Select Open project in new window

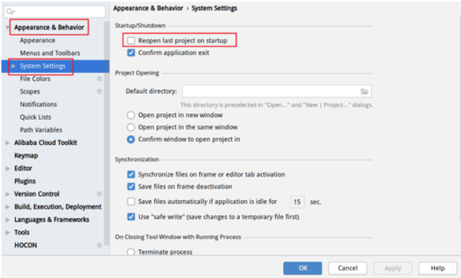(x=131, y=115)
